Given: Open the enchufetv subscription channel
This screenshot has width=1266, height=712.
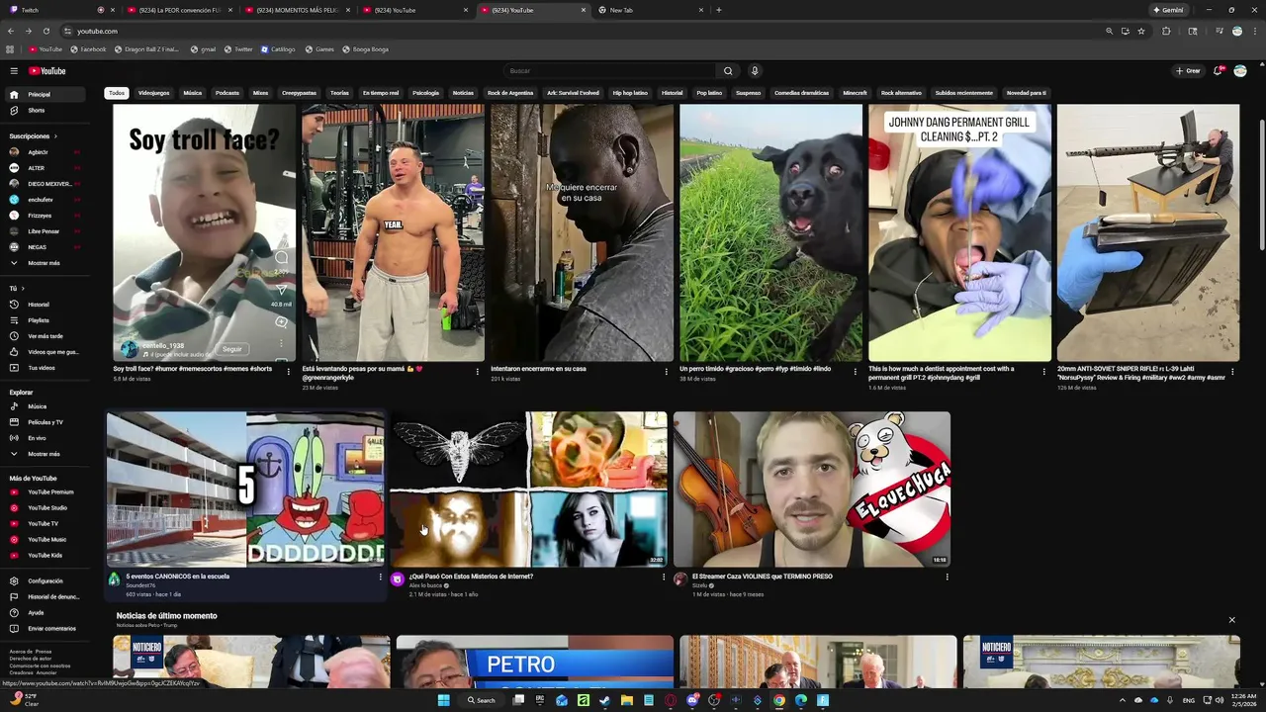Looking at the screenshot, I should point(45,200).
